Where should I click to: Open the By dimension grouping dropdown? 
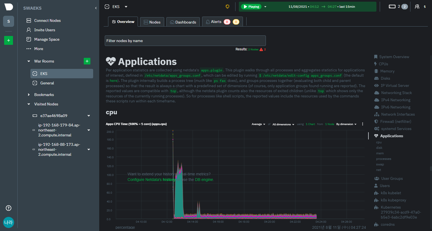[346, 124]
